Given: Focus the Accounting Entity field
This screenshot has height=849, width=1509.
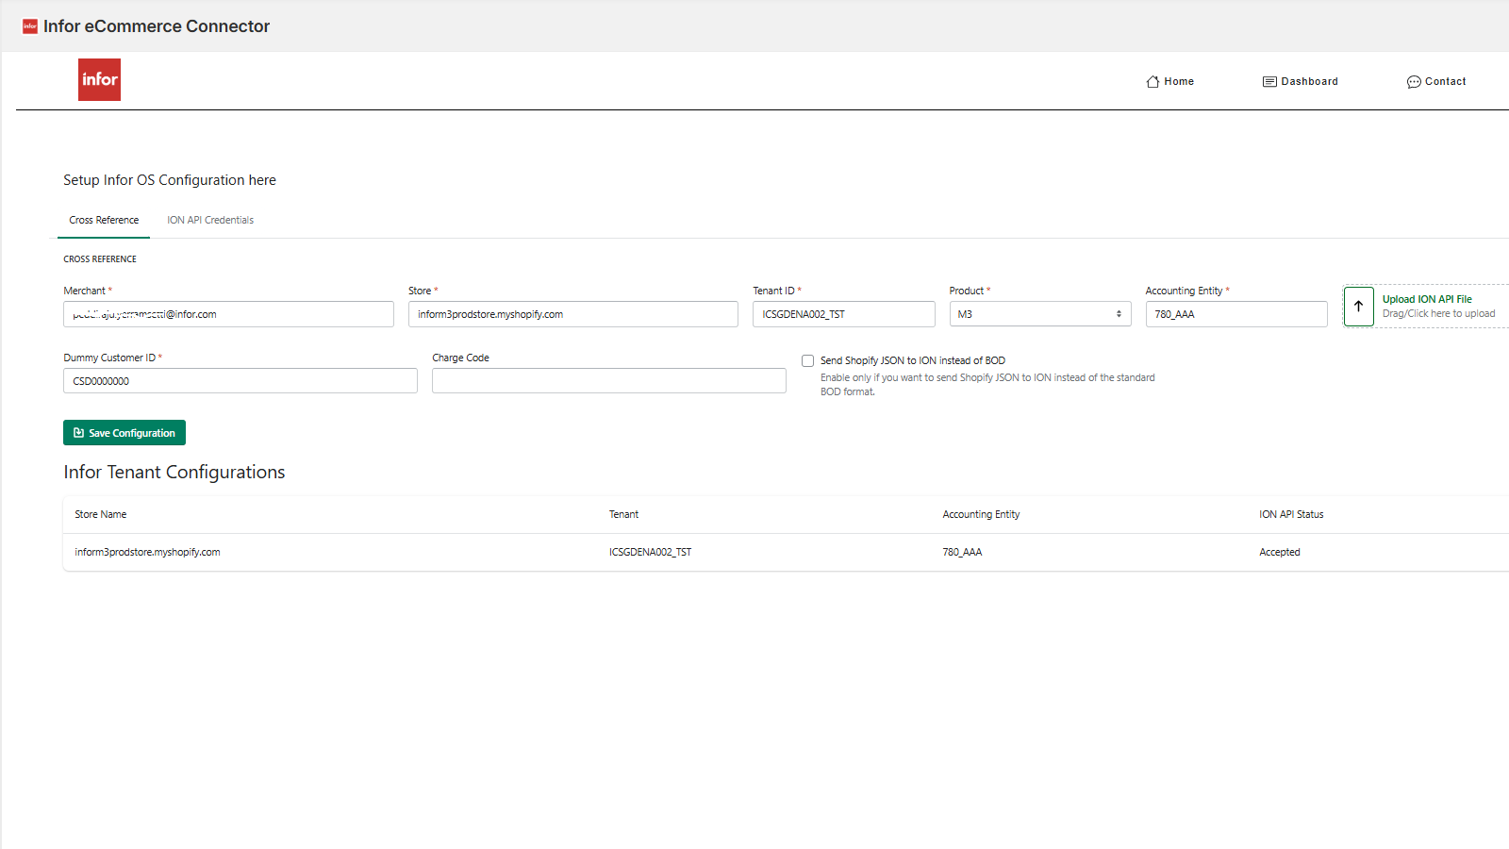Looking at the screenshot, I should pos(1236,314).
